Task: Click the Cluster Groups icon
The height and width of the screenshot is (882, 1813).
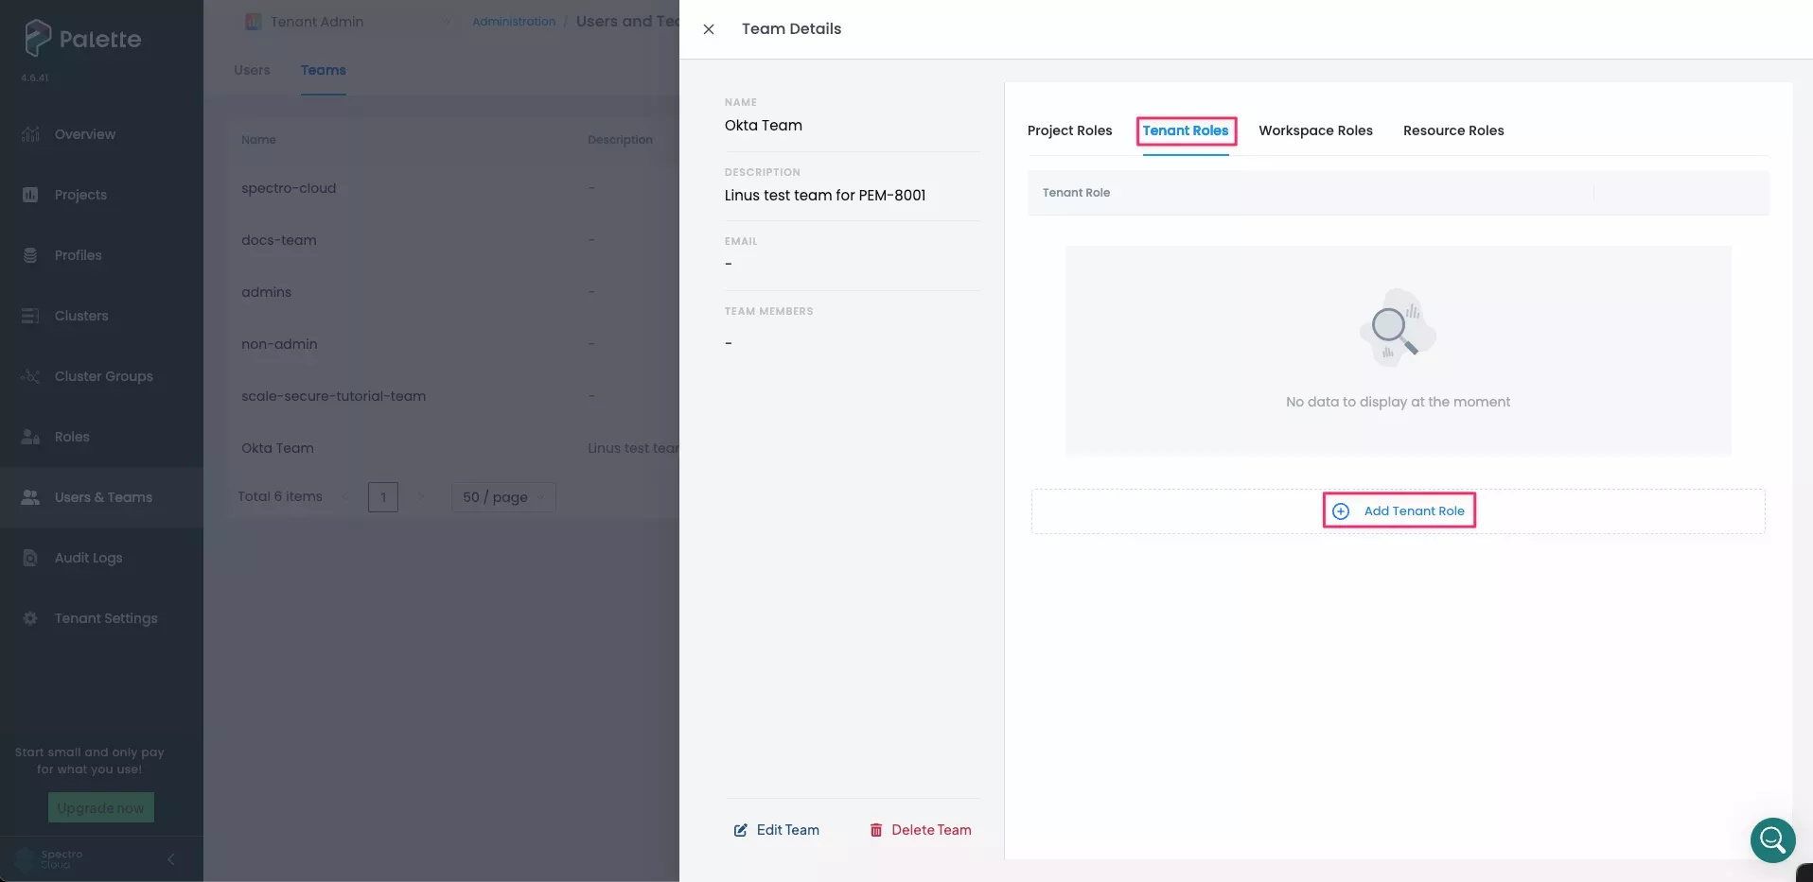Action: tap(30, 376)
